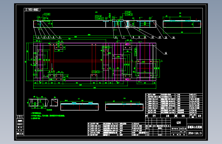Select part callout number 3
This screenshot has height=144, width=222.
click(x=48, y=37)
